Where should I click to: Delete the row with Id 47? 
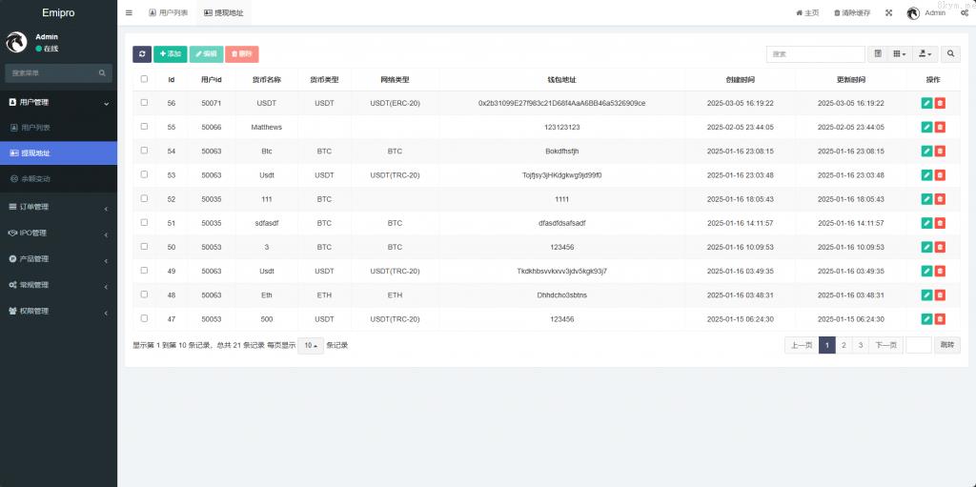tap(940, 319)
